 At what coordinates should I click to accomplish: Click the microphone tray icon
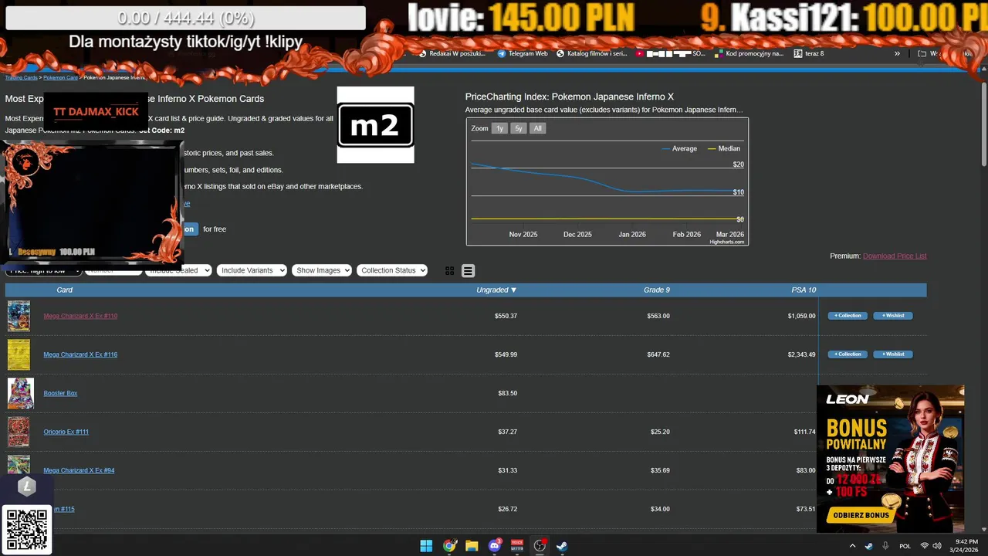pyautogui.click(x=885, y=546)
